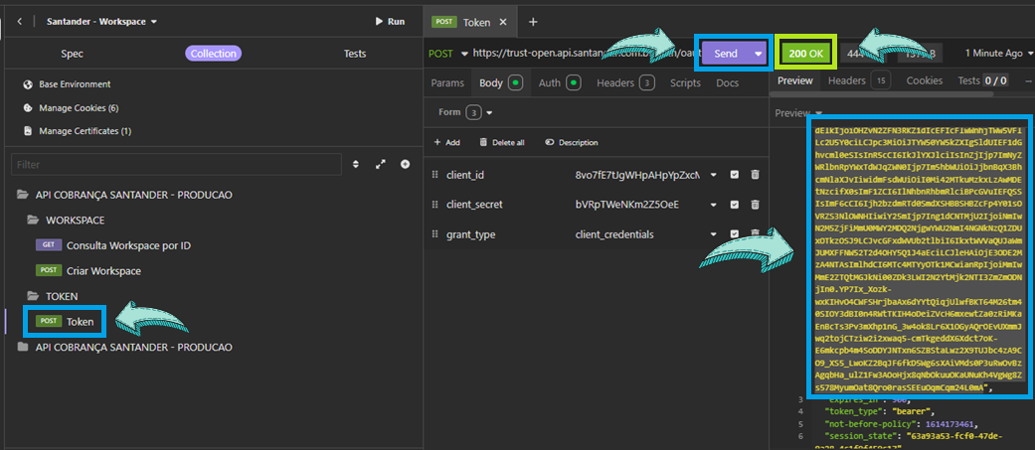
Task: Delete the client_secret row with trash icon
Action: pos(756,205)
